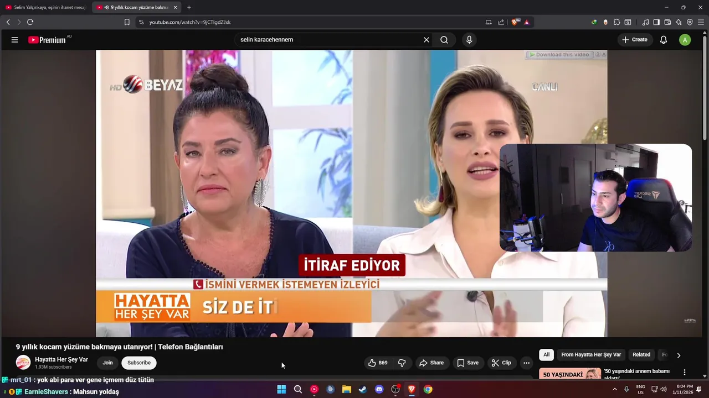Go back to the previous page
709x398 pixels.
8,22
